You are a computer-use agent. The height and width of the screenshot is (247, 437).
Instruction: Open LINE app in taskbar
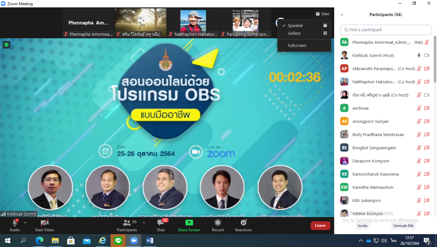[118, 241]
